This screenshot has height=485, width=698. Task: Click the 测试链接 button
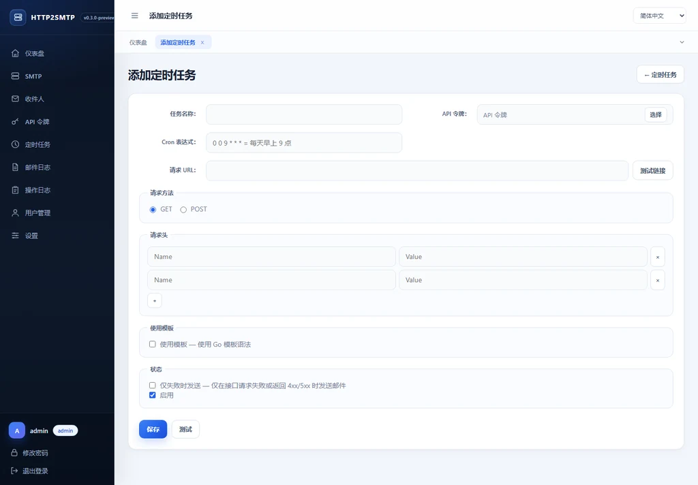tap(652, 170)
